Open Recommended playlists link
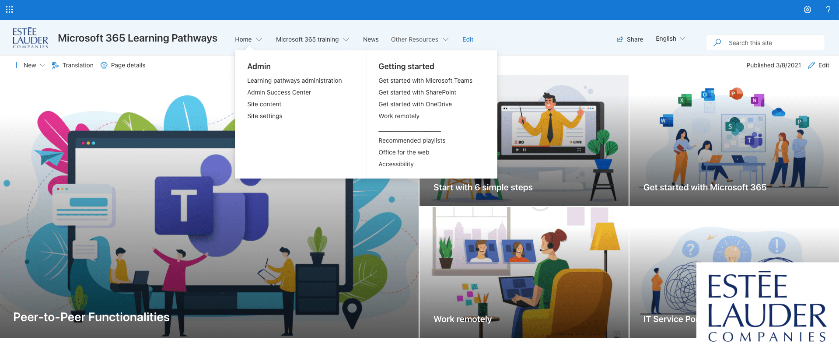 (x=412, y=140)
